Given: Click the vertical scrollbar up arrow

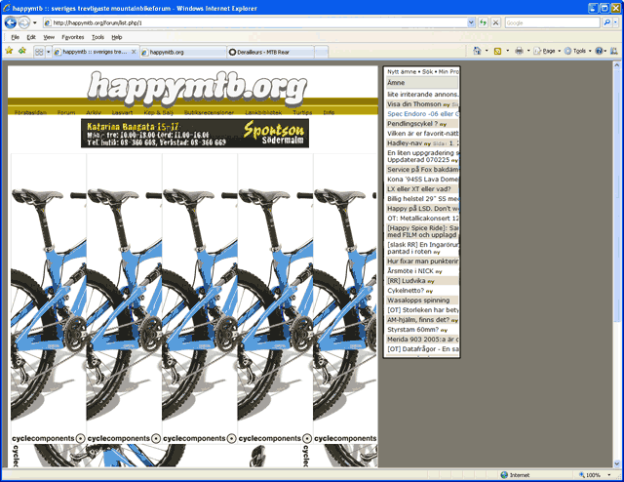Looking at the screenshot, I should point(617,64).
